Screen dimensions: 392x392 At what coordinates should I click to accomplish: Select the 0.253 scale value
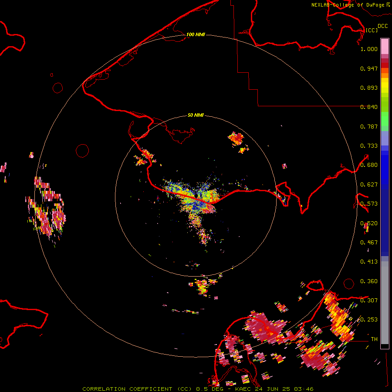click(369, 320)
